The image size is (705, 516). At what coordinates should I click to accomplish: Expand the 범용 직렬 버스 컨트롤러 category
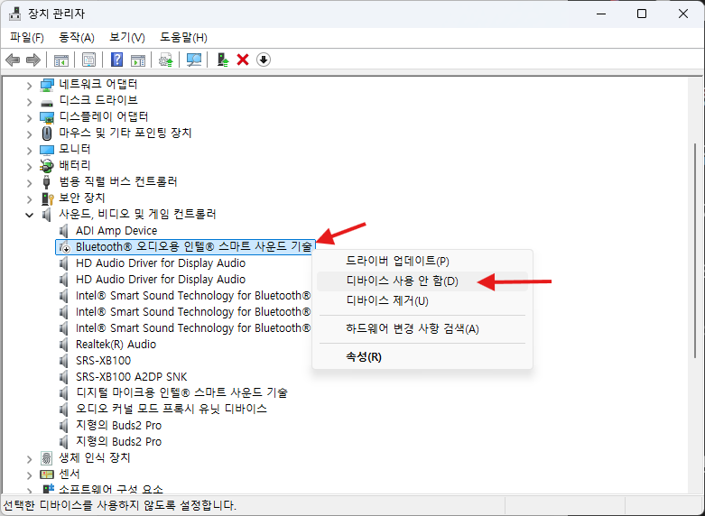point(29,182)
